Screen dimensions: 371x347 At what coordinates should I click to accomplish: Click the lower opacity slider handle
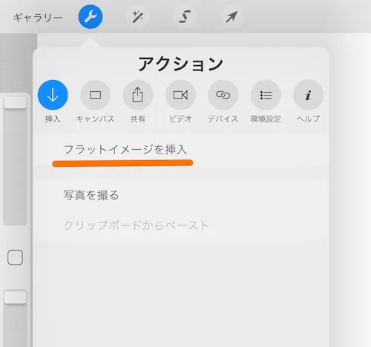coord(15,297)
